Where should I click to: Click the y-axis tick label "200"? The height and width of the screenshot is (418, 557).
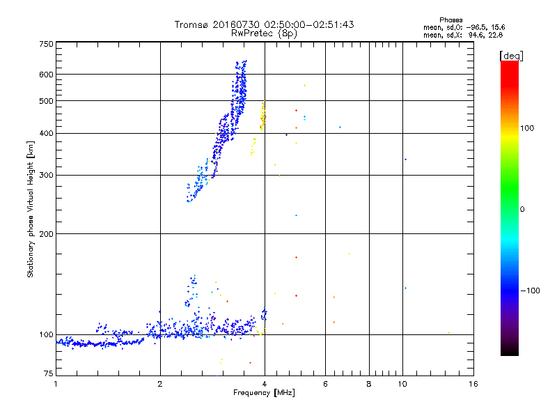[46, 234]
